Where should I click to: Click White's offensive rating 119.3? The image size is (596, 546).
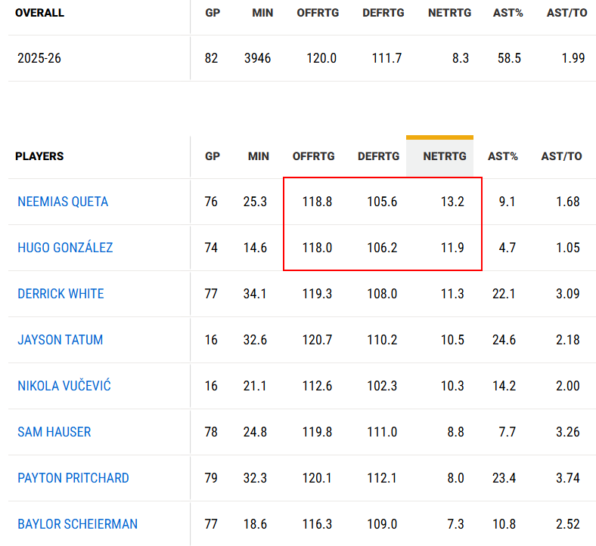click(317, 294)
